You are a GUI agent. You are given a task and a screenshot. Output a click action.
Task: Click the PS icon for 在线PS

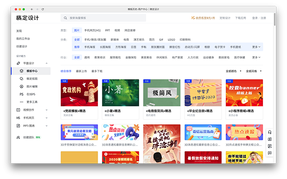[22, 94]
